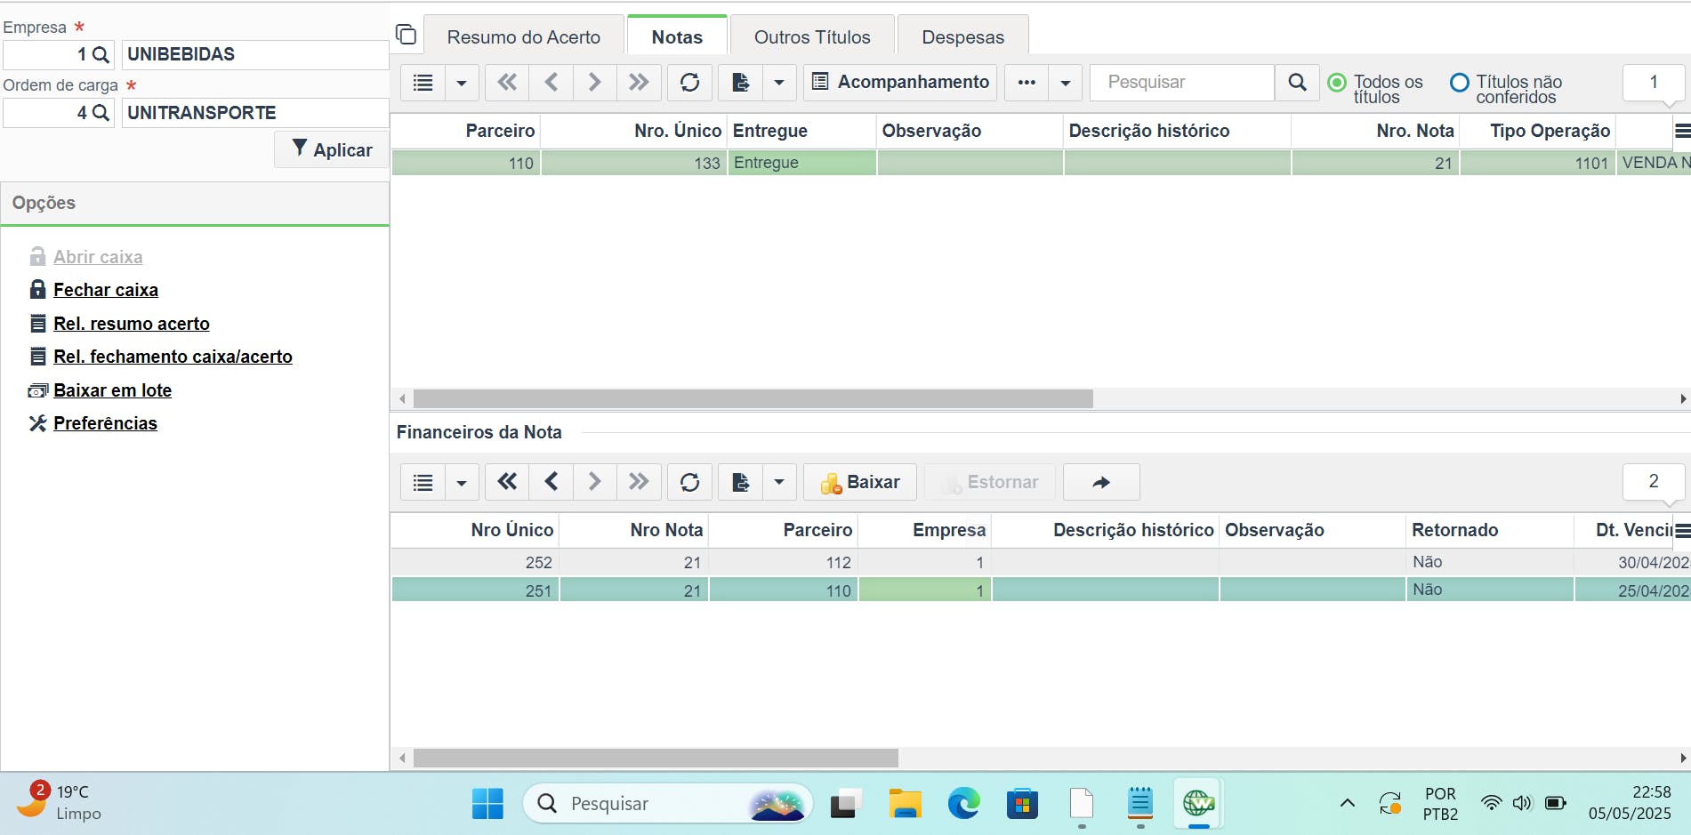Click the Baixar em lote link
The image size is (1691, 835).
(x=112, y=390)
